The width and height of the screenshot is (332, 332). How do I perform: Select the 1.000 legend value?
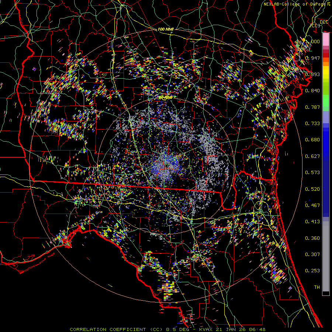[312, 41]
